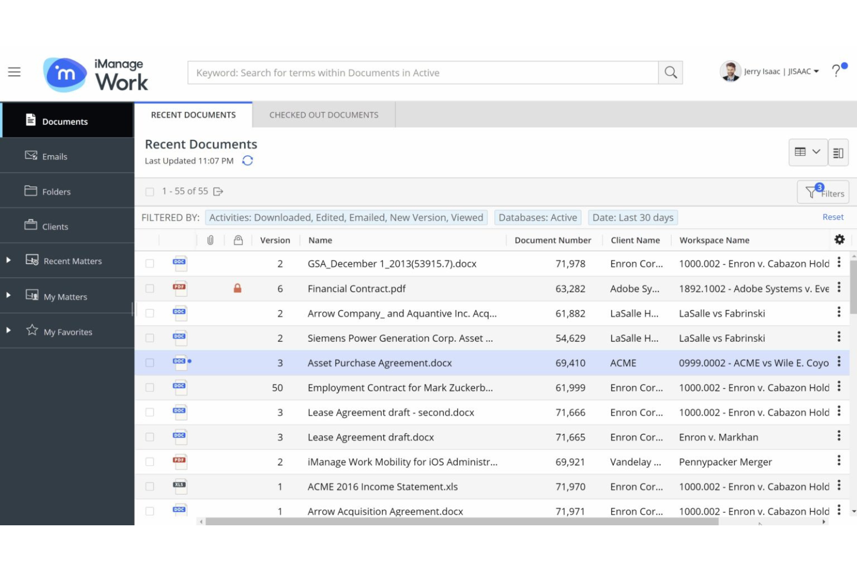Screen dimensions: 857x571
Task: Expand the Recent Matters section
Action: pyautogui.click(x=8, y=260)
